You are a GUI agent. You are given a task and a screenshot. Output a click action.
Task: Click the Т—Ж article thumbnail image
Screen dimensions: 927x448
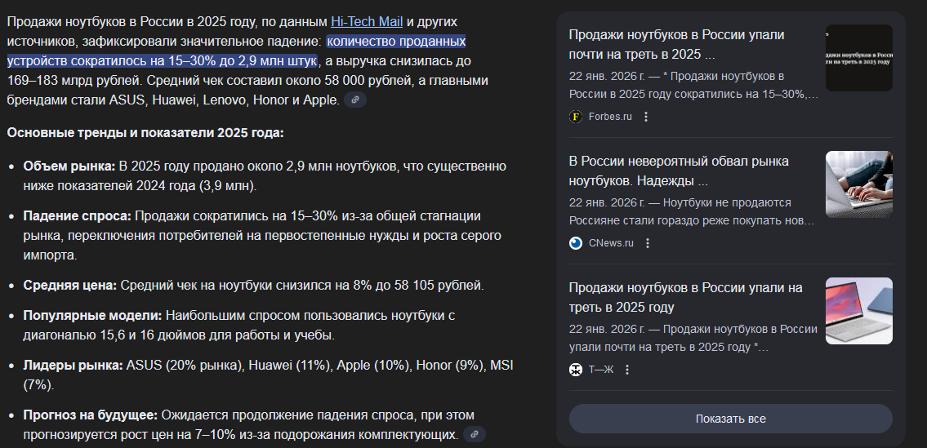point(858,311)
